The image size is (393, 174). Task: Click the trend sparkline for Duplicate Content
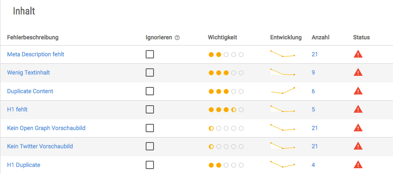(x=283, y=91)
